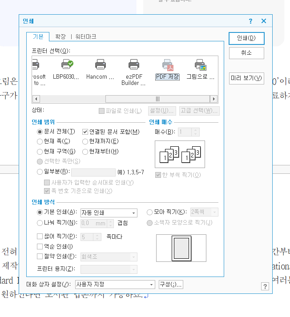Image resolution: width=290 pixels, height=317 pixels.
Task: Select 현재까지(E) radio button
Action: pyautogui.click(x=85, y=141)
